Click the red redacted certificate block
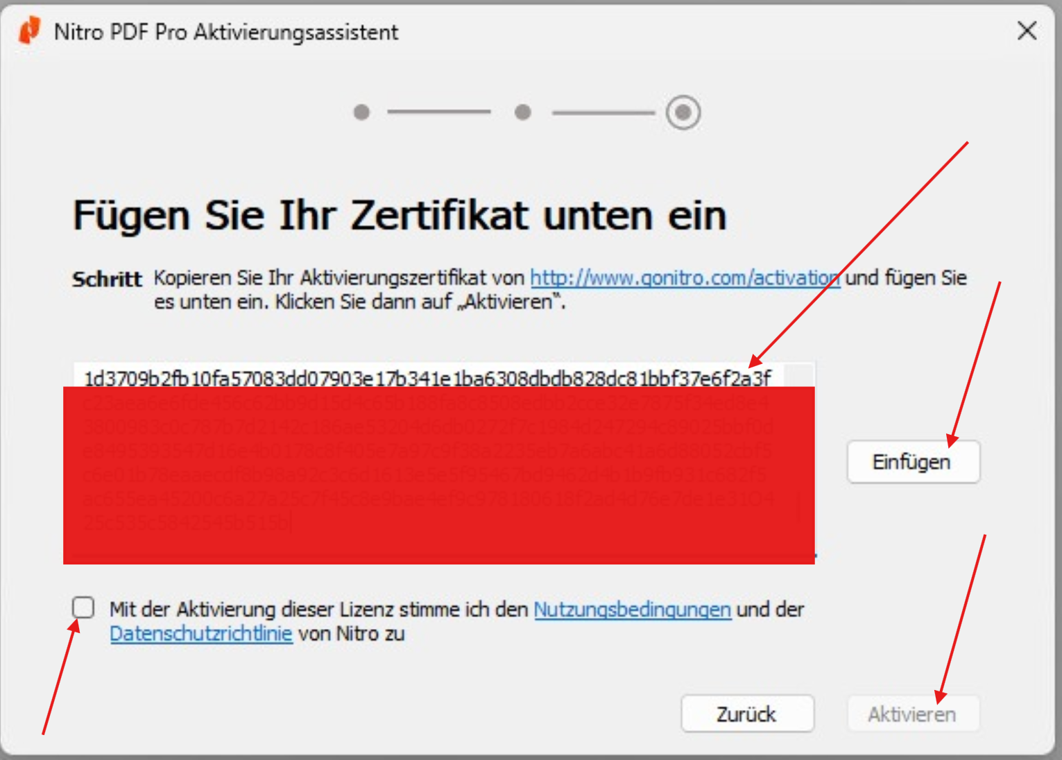The width and height of the screenshot is (1062, 760). (438, 475)
